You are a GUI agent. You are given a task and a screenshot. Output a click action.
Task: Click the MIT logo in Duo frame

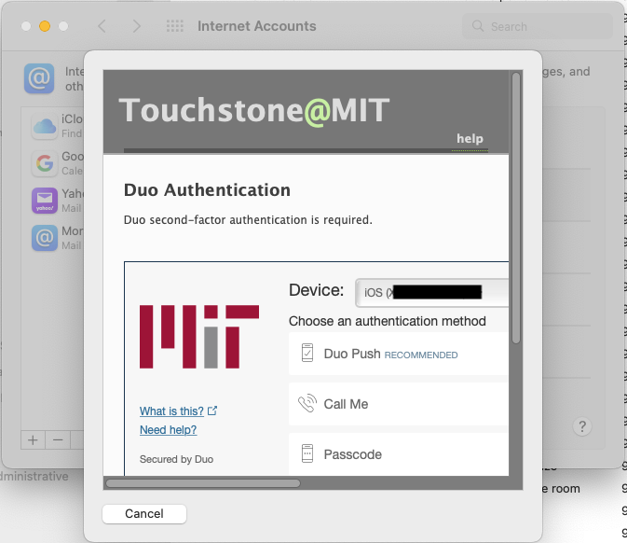(199, 337)
